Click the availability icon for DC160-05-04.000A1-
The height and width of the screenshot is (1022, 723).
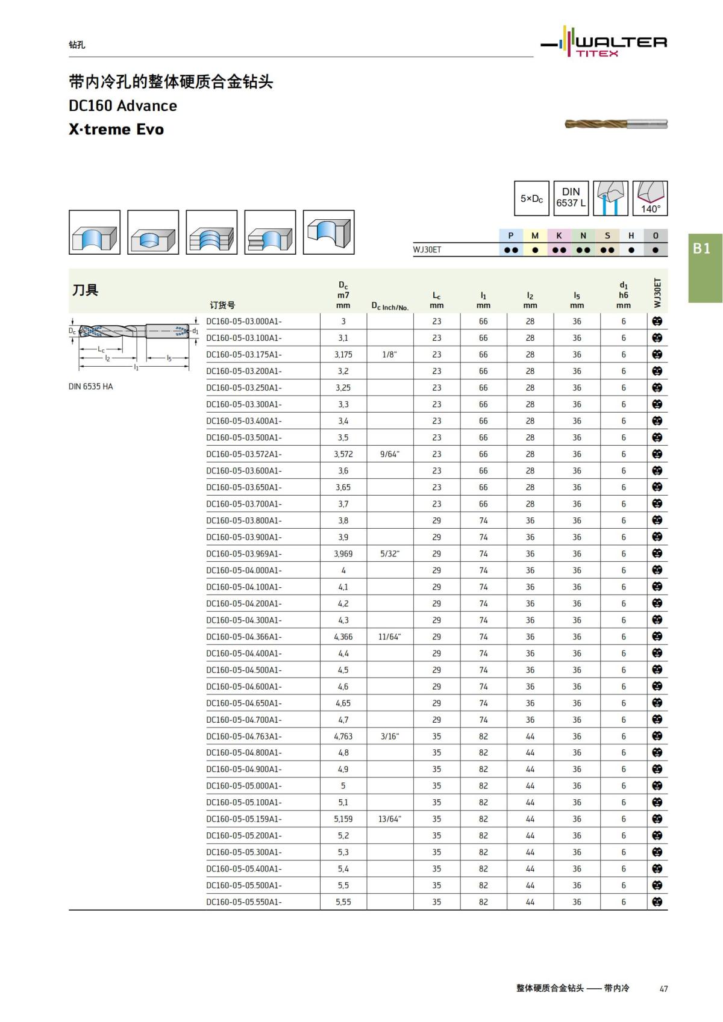pyautogui.click(x=657, y=570)
